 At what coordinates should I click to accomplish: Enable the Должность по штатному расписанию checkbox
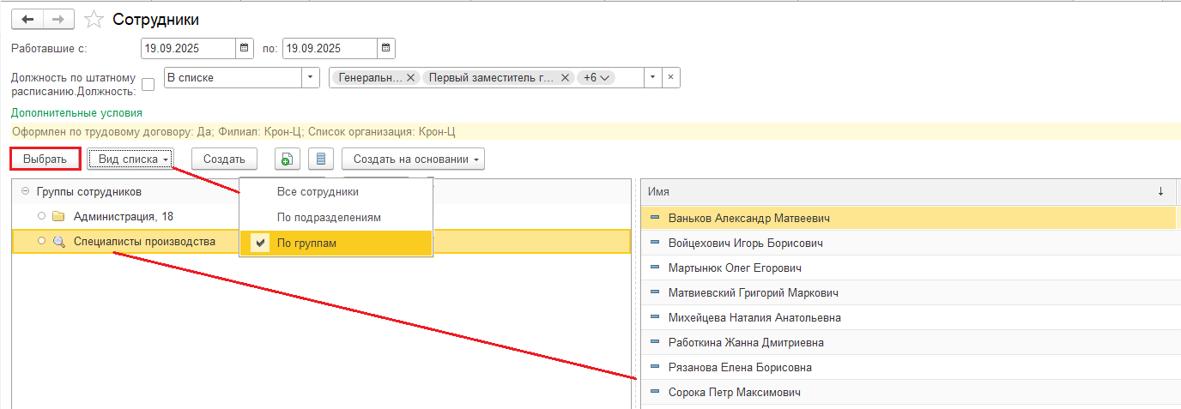pos(148,84)
